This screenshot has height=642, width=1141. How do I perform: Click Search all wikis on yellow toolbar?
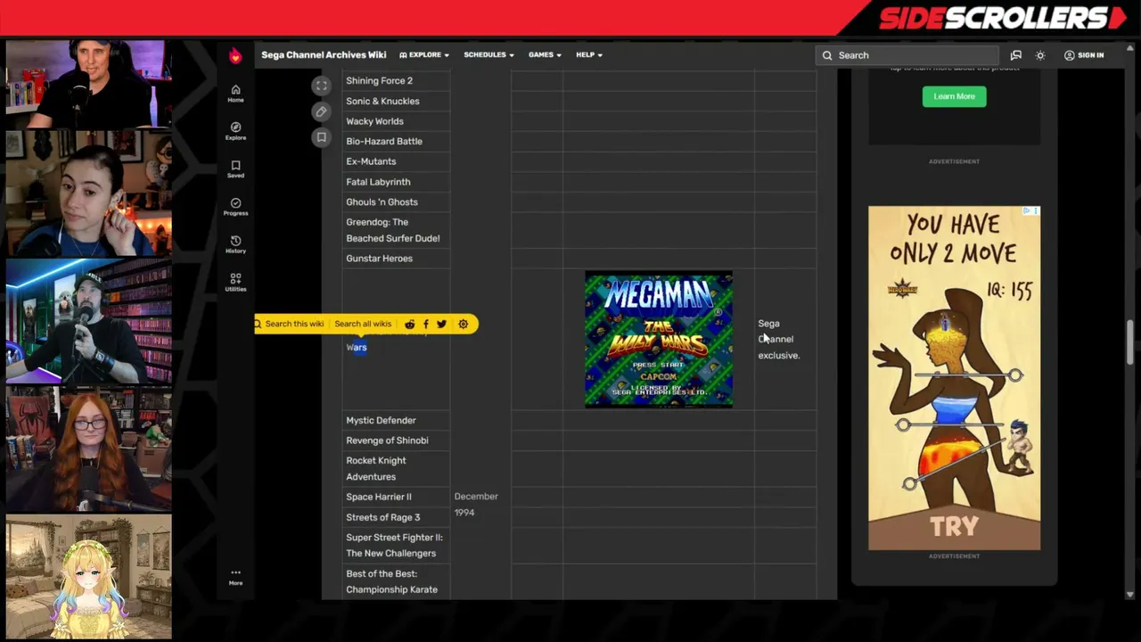363,324
